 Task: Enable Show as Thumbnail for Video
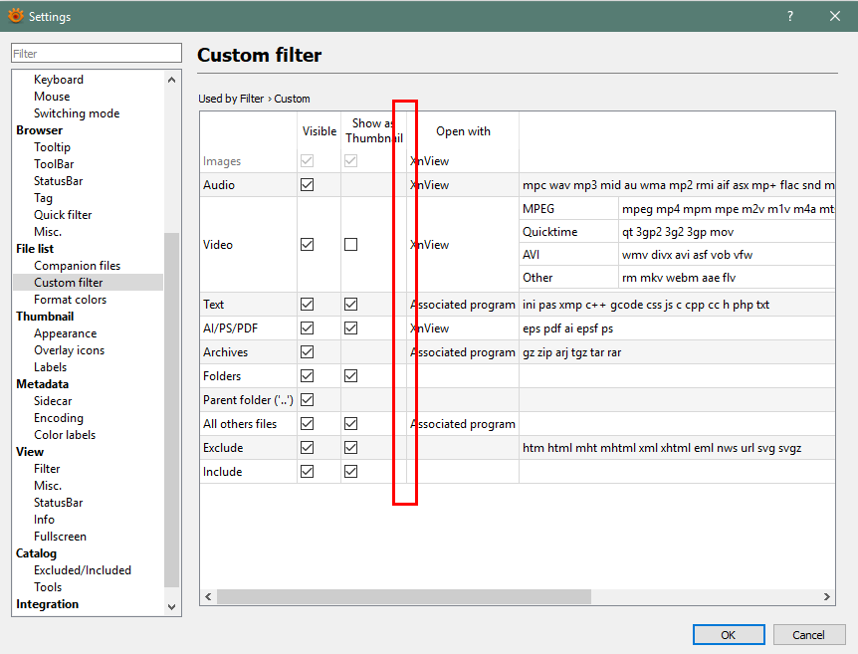point(350,245)
